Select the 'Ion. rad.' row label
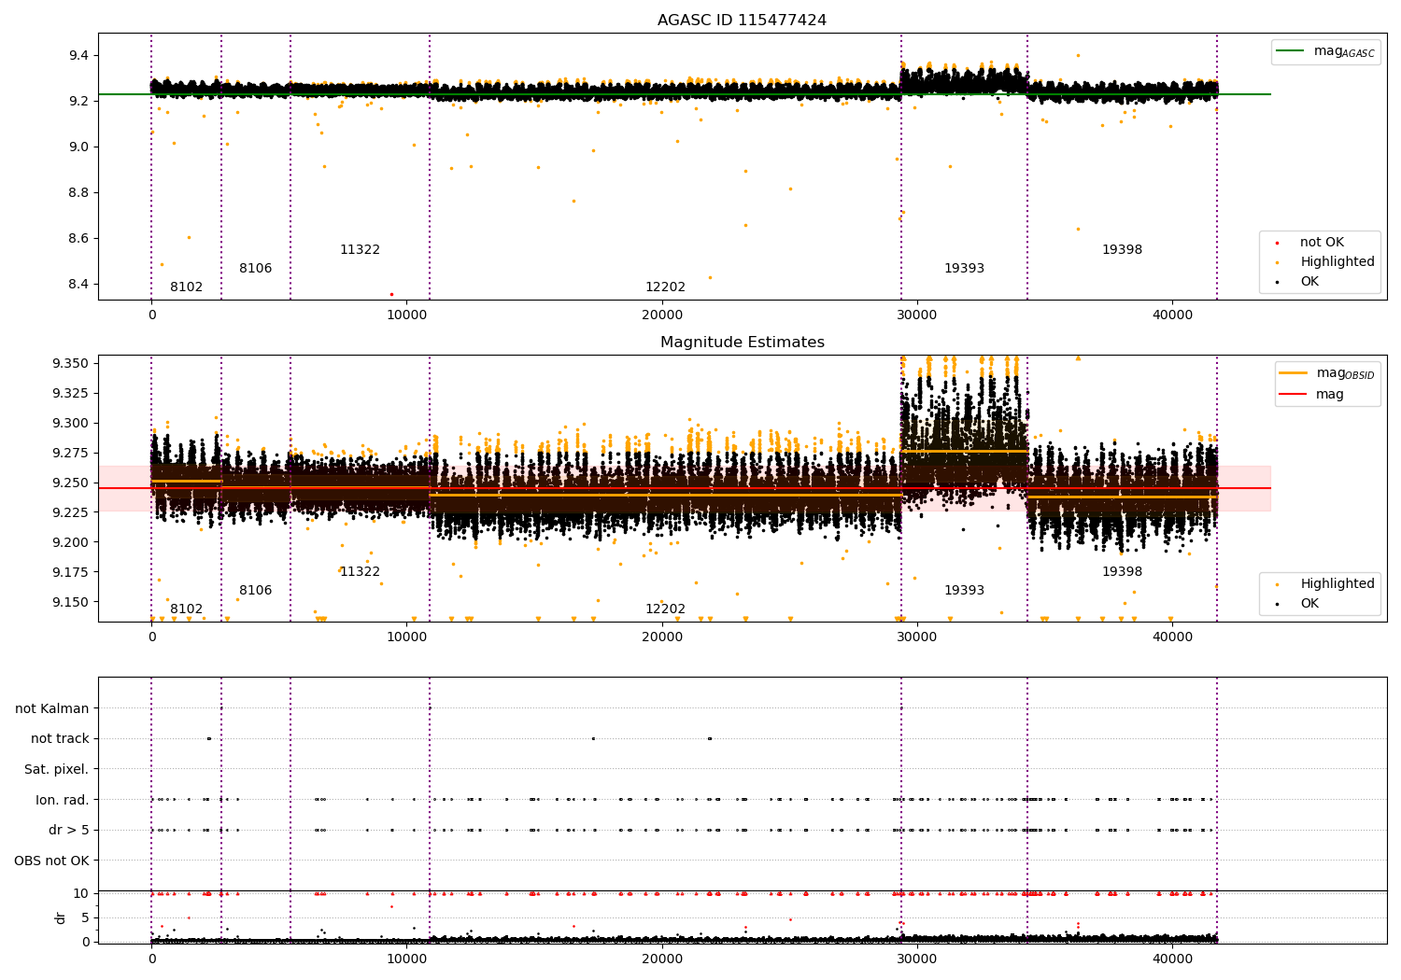Image resolution: width=1401 pixels, height=980 pixels. tap(63, 800)
